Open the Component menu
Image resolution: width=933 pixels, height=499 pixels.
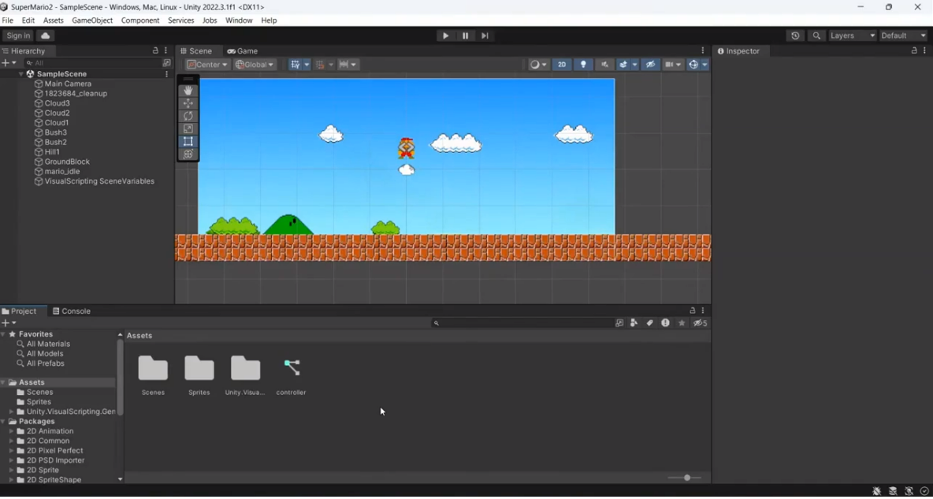click(139, 20)
